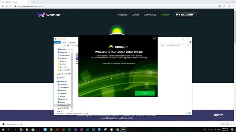Switch Explorer to details view icon
This screenshot has width=236, height=132.
(x=187, y=114)
